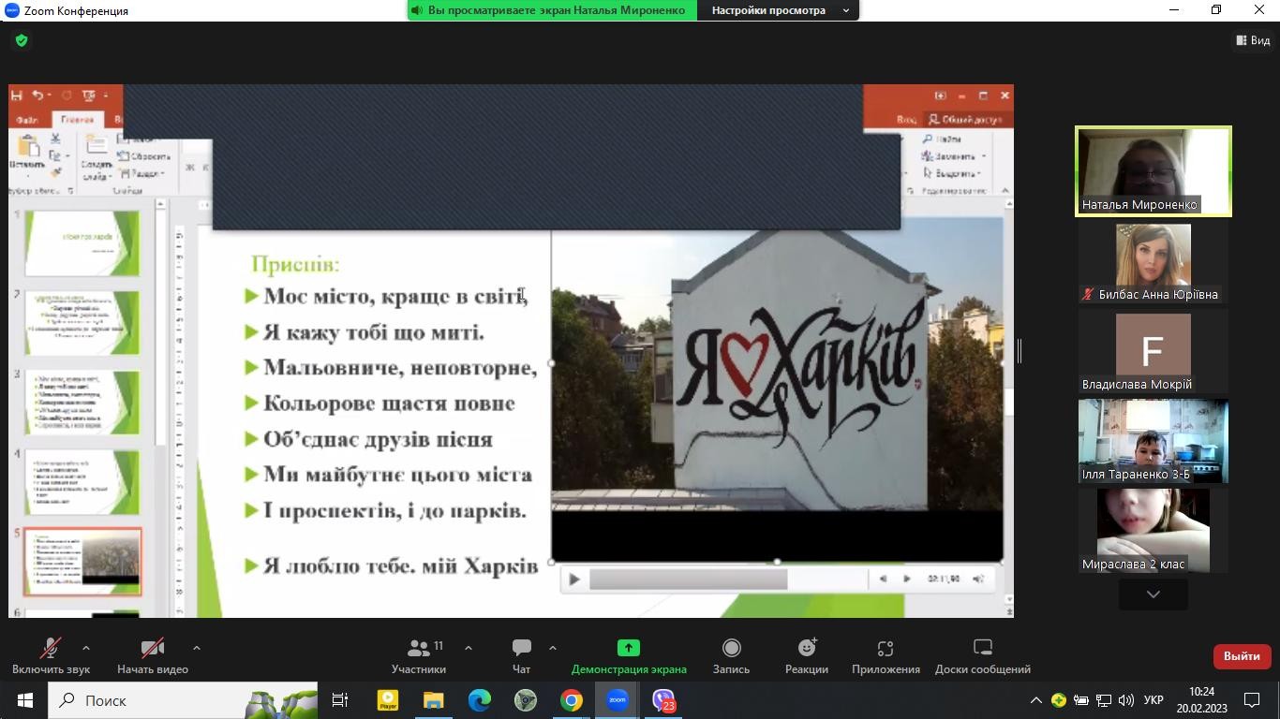
Task: Turn on camera with Начать видео
Action: [x=153, y=656]
